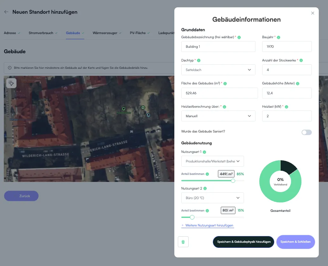Open the Dachtyp Satteldach dropdown
The height and width of the screenshot is (266, 328).
218,70
